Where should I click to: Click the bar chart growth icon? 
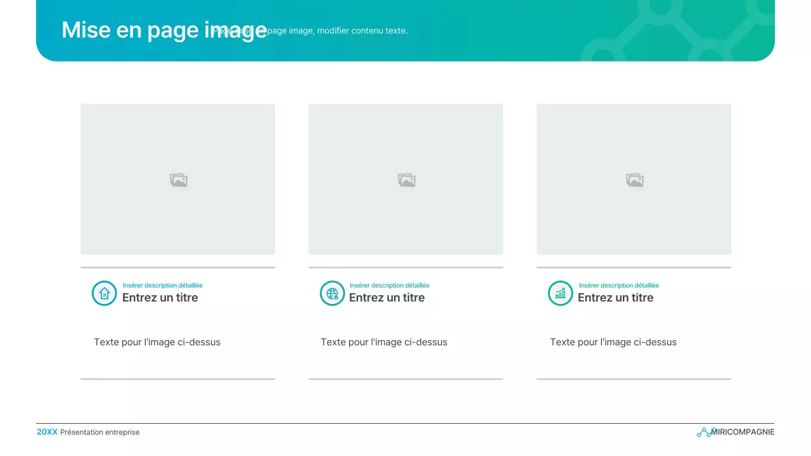(x=560, y=293)
